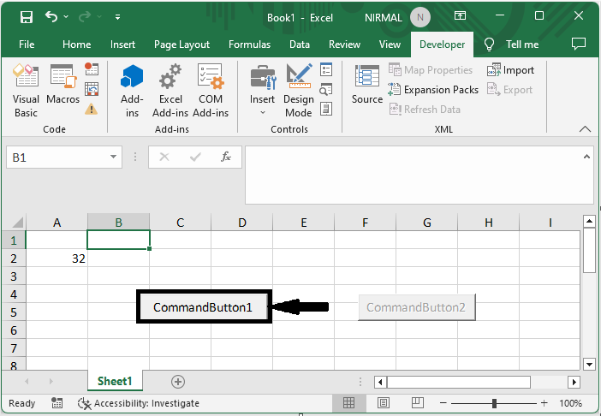The width and height of the screenshot is (601, 416).
Task: Switch to Page Layout view
Action: click(x=384, y=403)
